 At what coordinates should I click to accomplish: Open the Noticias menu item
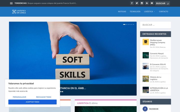pyautogui.click(x=122, y=11)
